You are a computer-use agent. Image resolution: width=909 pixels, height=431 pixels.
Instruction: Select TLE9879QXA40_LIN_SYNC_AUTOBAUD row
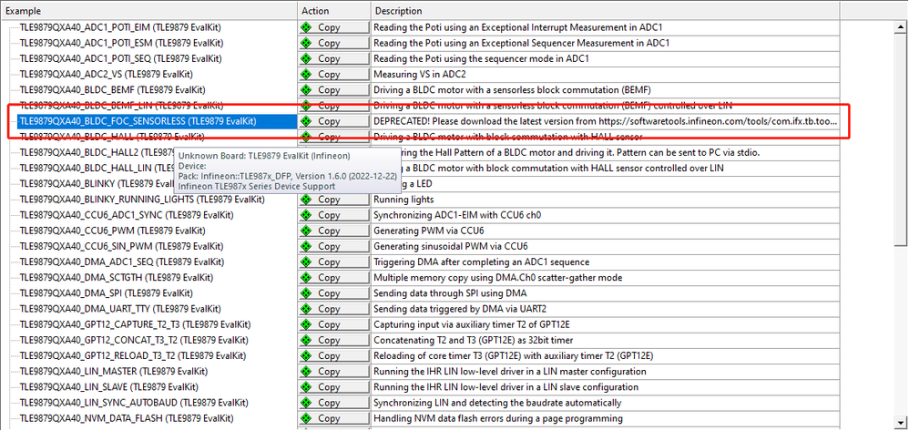tap(134, 403)
